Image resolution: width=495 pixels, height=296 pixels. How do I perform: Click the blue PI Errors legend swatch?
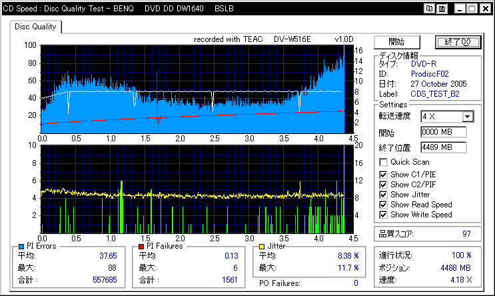21,247
